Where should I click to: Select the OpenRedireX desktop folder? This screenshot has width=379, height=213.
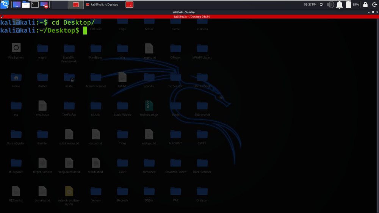pyautogui.click(x=202, y=80)
